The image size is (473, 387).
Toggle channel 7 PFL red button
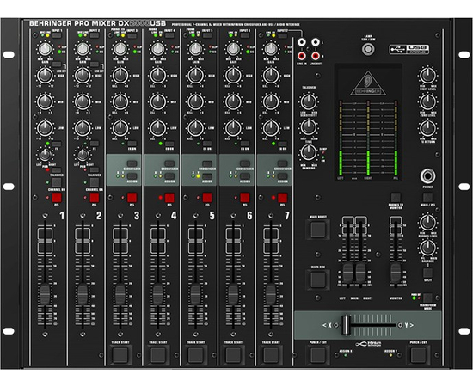282,198
